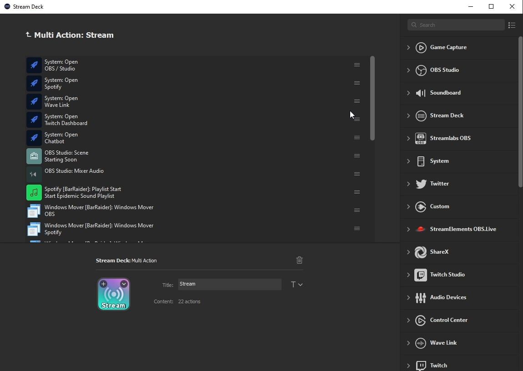Click the multi action list scrollbar
Viewport: 523px width, 371px height.
(372, 98)
